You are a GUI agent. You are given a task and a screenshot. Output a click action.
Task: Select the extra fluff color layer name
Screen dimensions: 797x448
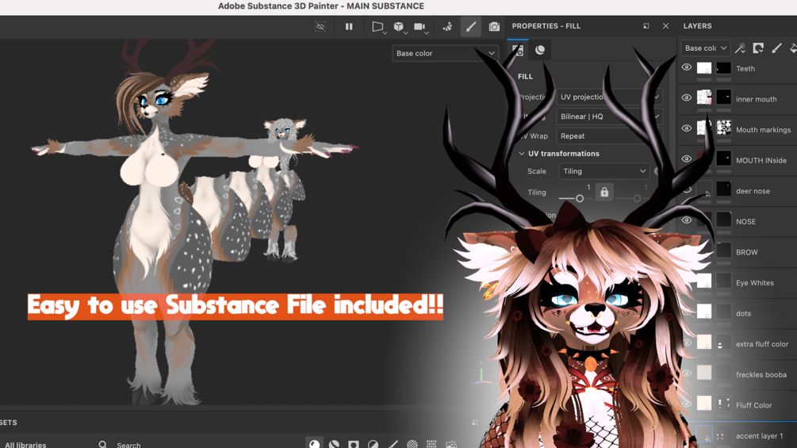click(x=762, y=344)
